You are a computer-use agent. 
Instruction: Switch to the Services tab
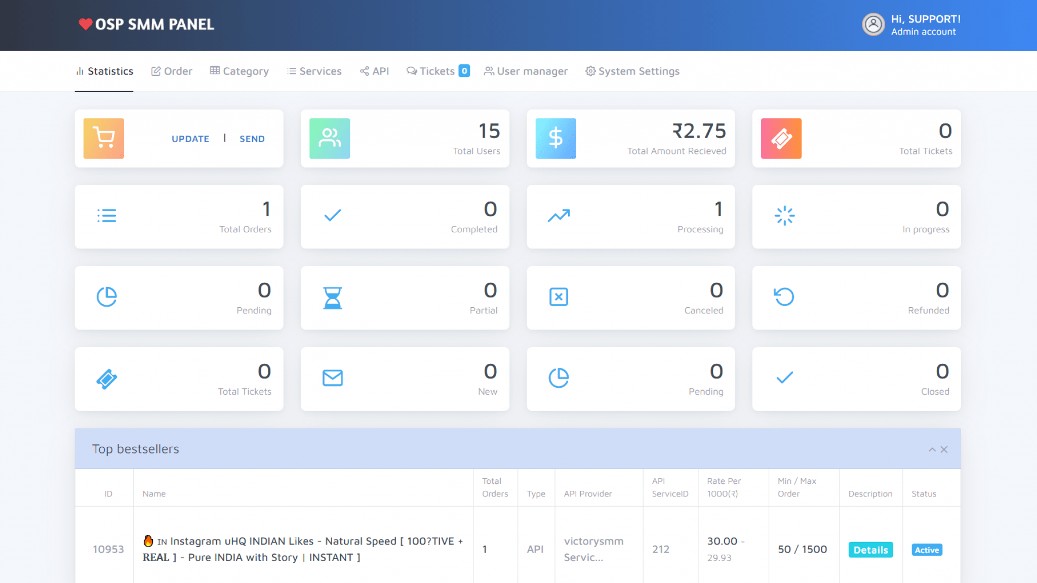[314, 71]
